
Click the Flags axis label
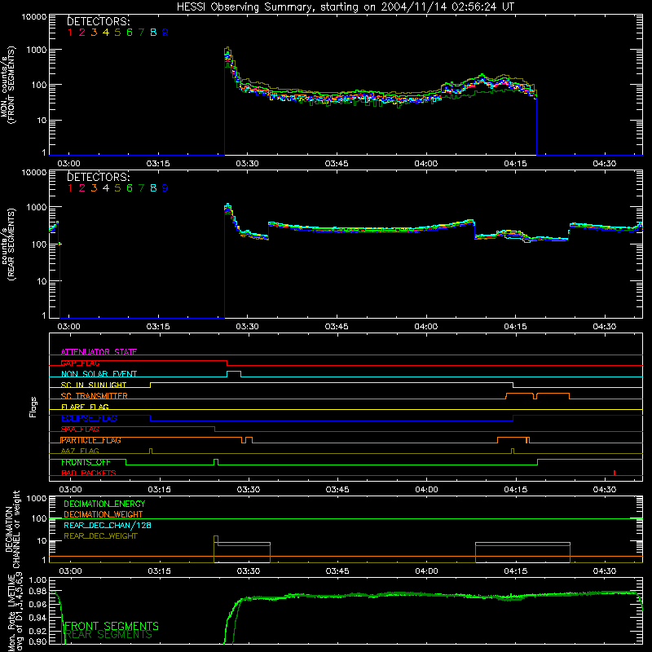[33, 407]
